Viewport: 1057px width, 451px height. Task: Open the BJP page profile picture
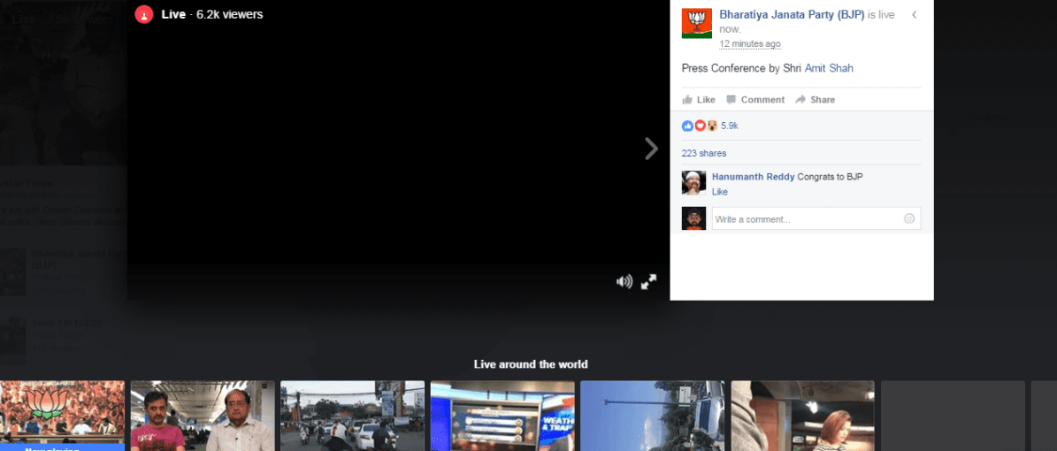tap(697, 24)
